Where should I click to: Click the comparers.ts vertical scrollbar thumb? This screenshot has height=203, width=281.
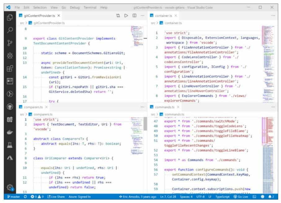(x=145, y=124)
